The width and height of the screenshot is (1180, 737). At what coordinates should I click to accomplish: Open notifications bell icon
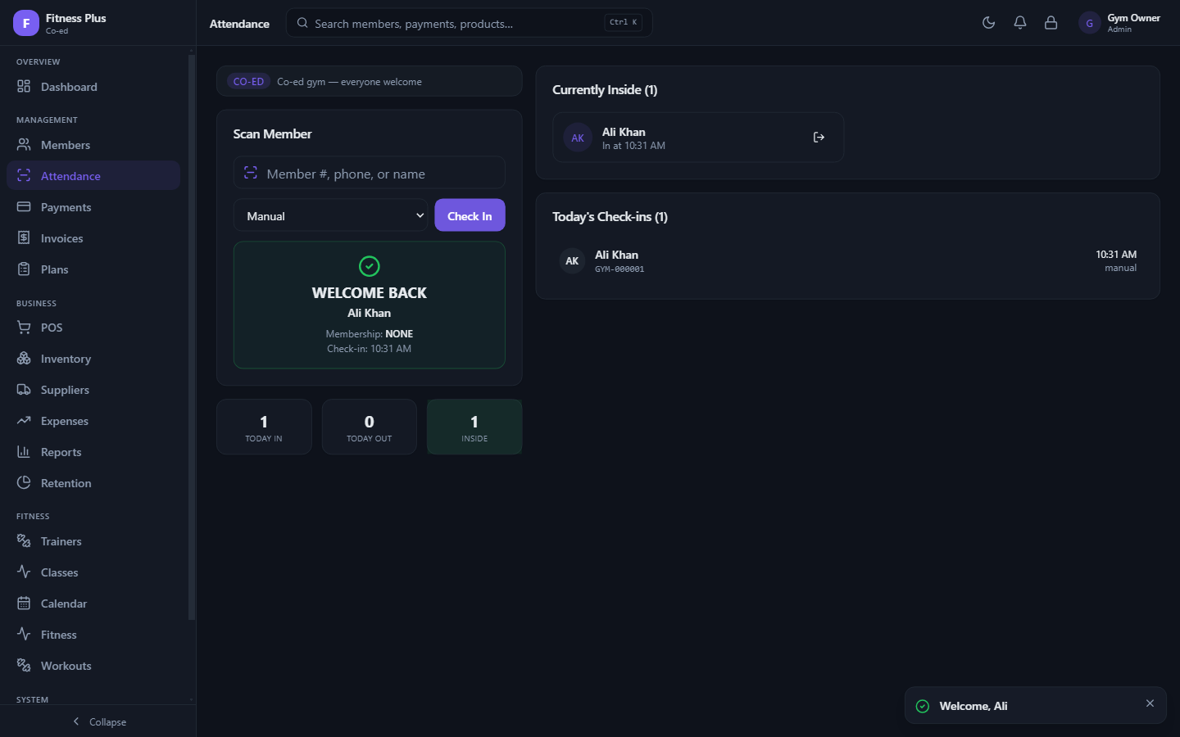1020,23
